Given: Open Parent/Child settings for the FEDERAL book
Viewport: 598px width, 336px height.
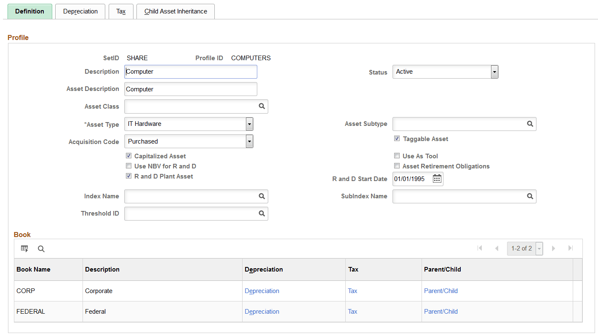Looking at the screenshot, I should (x=441, y=311).
